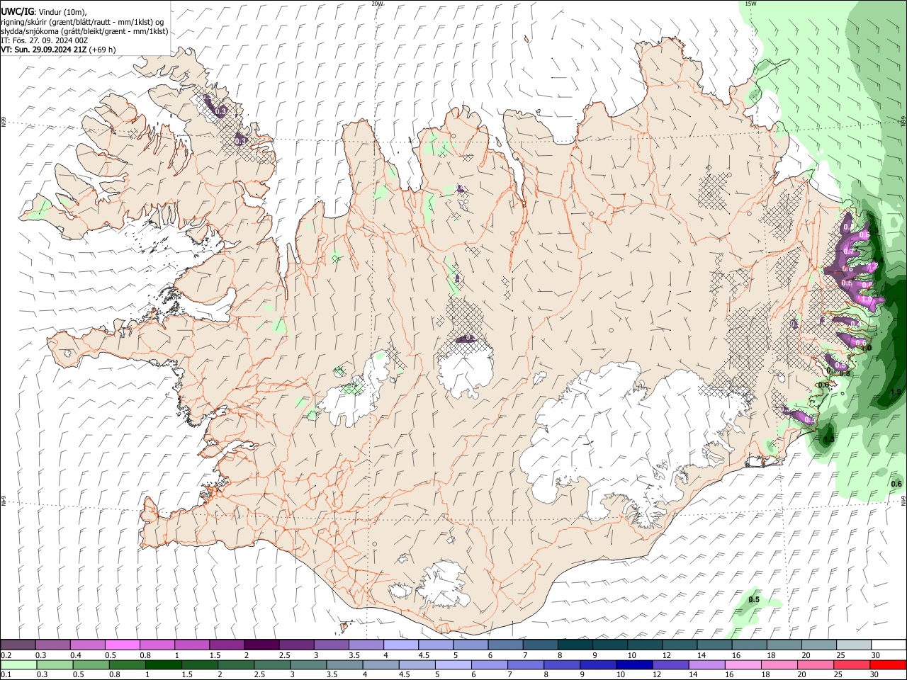
Task: Click the '1.3' precipitation value label
Action: (829, 439)
